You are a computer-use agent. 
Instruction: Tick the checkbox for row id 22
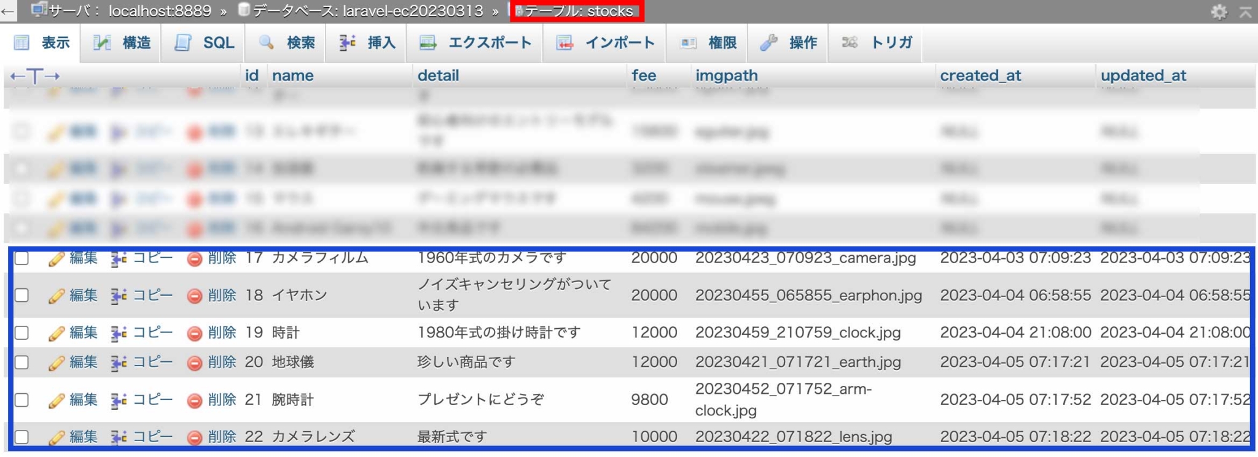coord(22,437)
